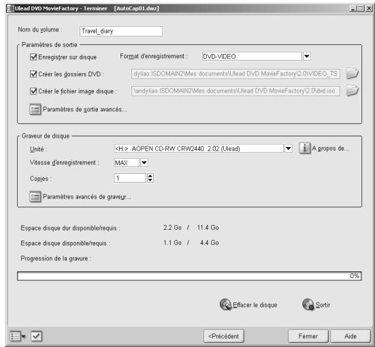Open the settings list icon at bottom left
The height and width of the screenshot is (347, 375).
(x=15, y=336)
